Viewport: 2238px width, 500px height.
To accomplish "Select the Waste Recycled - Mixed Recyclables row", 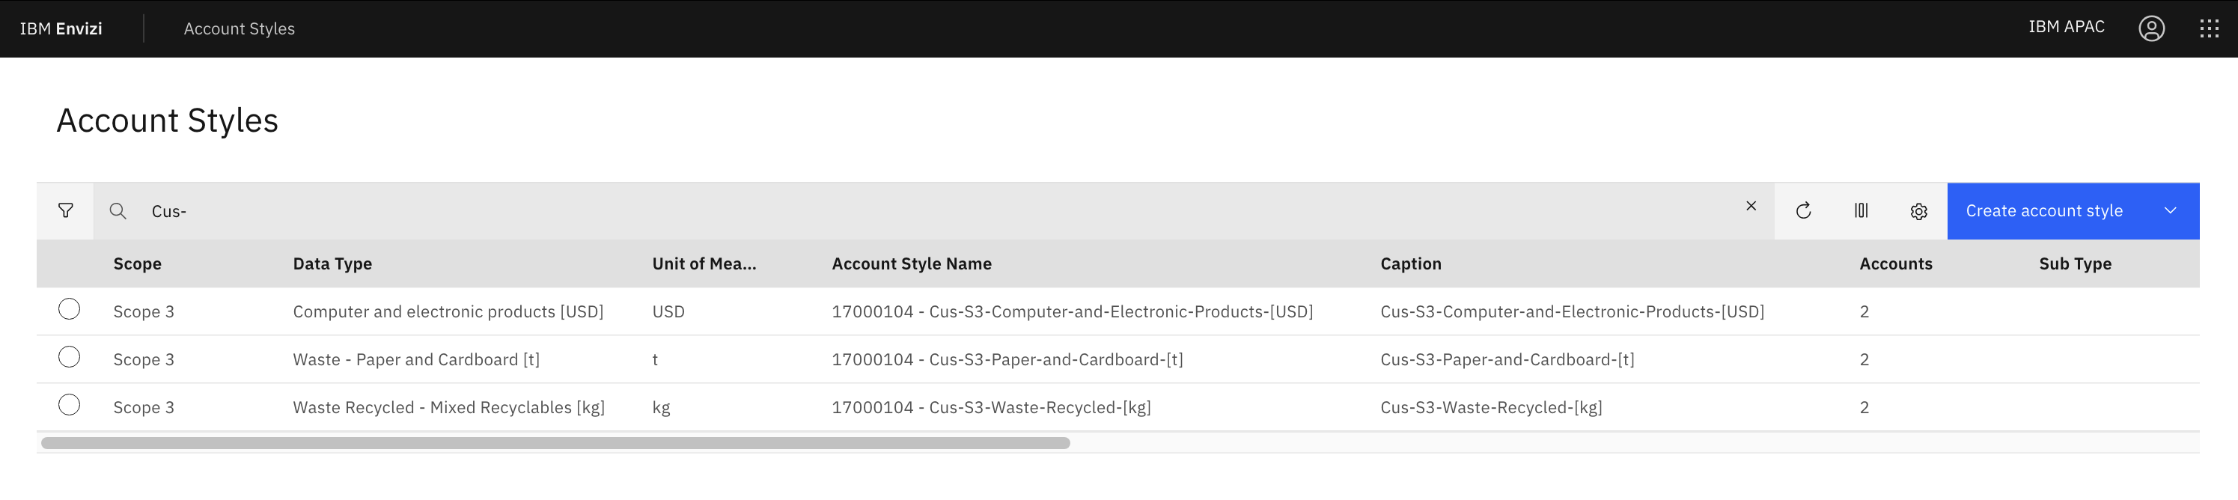I will pos(70,404).
